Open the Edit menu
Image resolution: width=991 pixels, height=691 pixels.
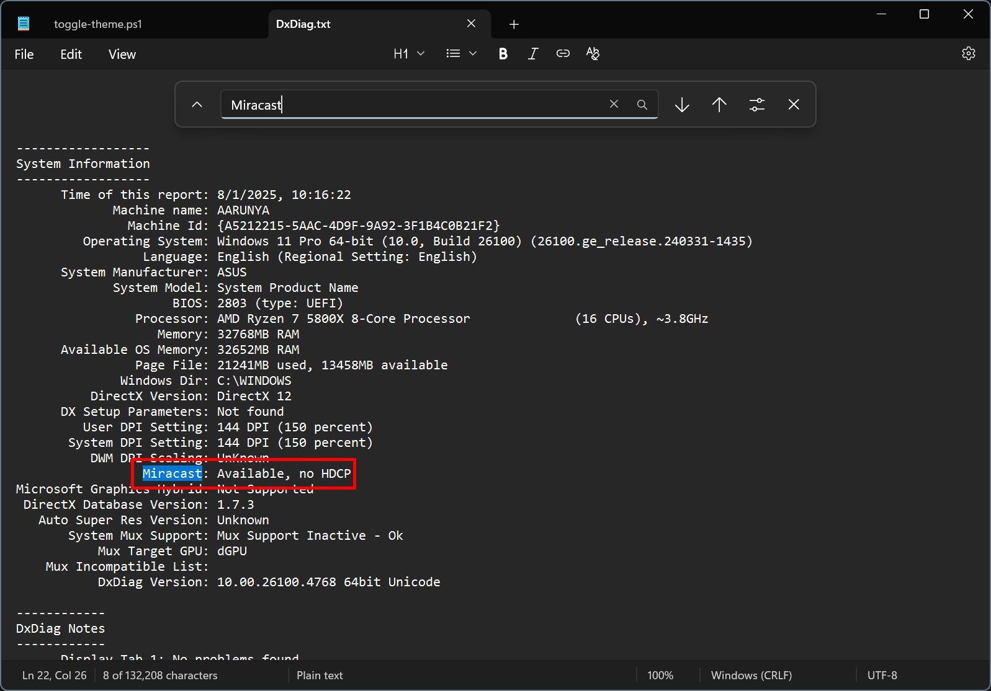click(71, 54)
